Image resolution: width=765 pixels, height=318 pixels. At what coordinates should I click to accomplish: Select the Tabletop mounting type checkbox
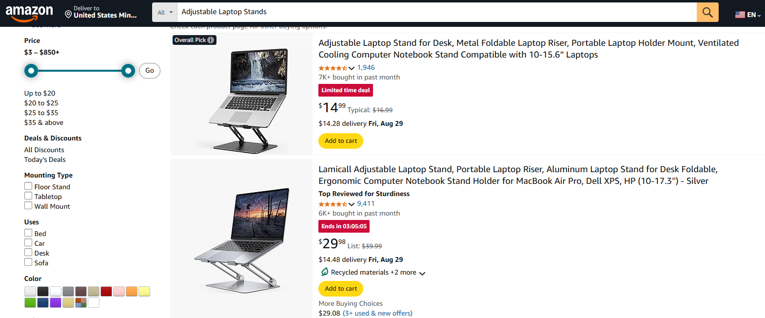tap(28, 196)
